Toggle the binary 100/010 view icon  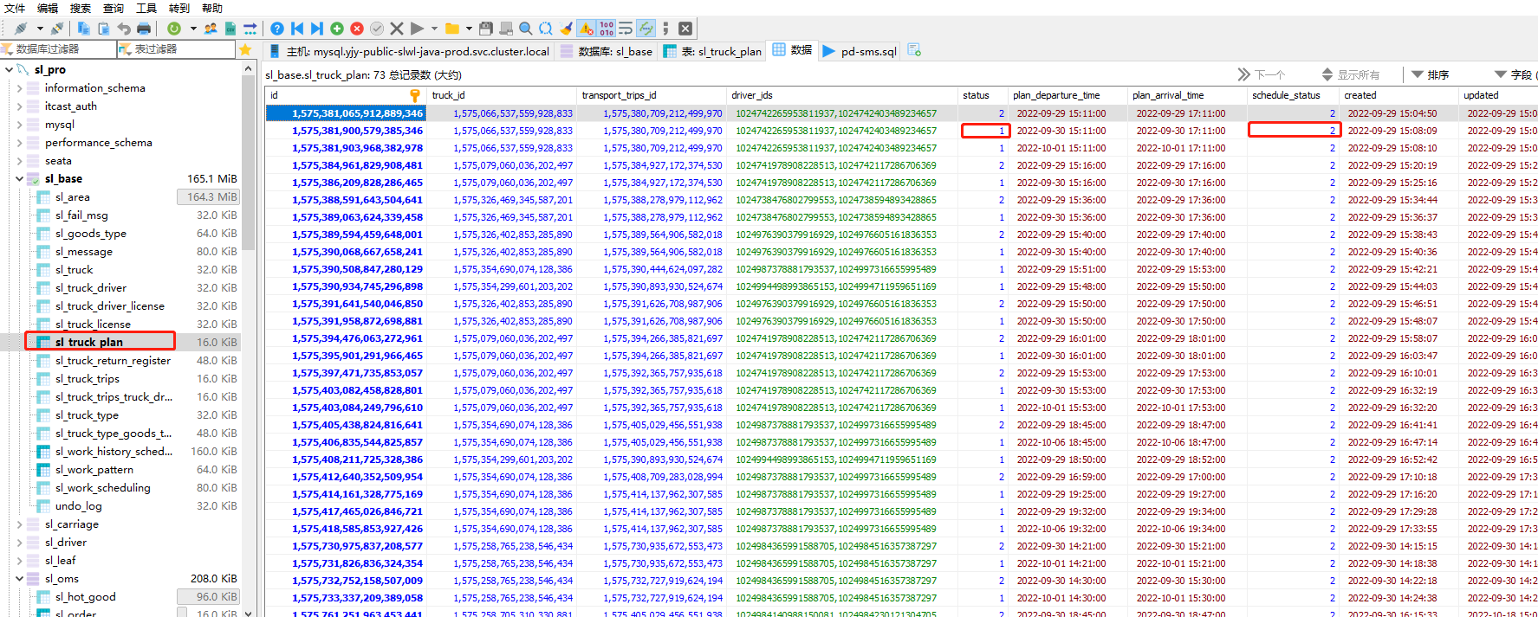pos(607,29)
